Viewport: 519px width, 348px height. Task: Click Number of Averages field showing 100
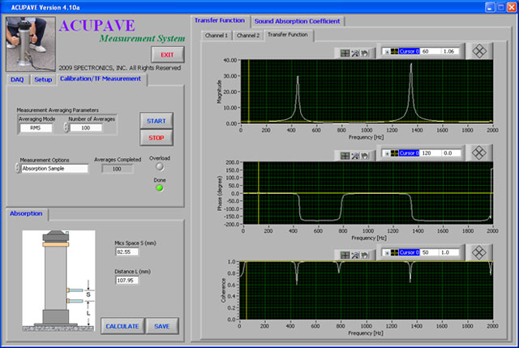coord(86,128)
